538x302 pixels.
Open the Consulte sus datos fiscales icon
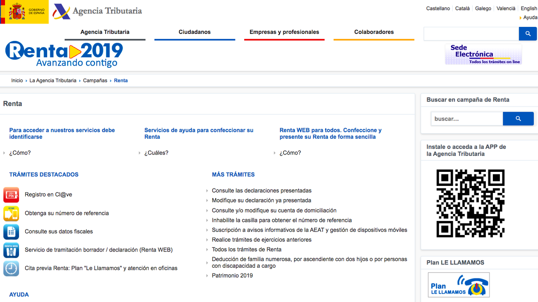11,231
